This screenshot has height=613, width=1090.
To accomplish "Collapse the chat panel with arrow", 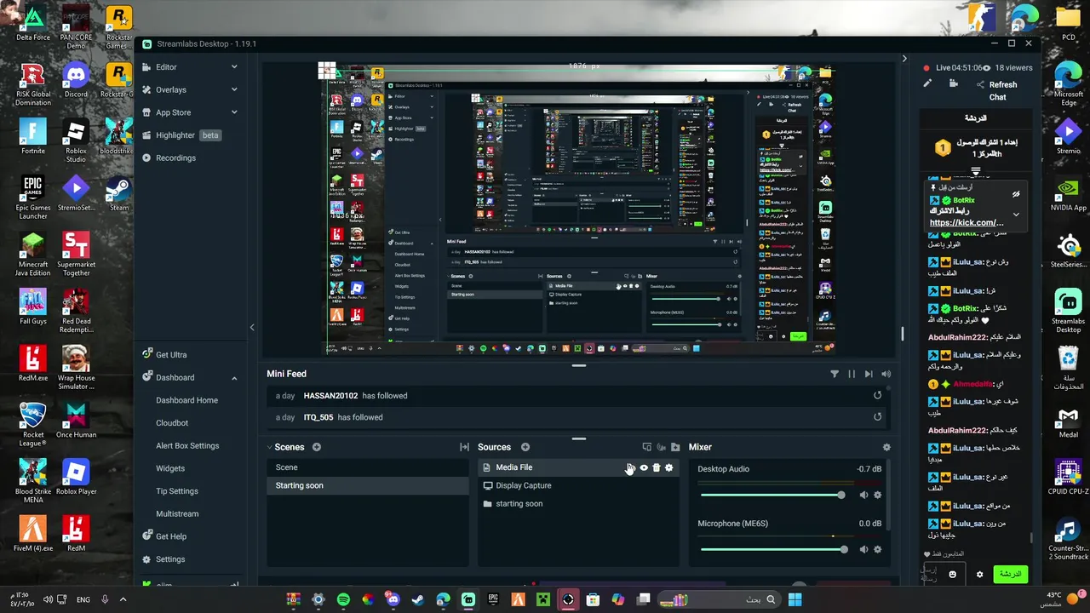I will pyautogui.click(x=904, y=59).
